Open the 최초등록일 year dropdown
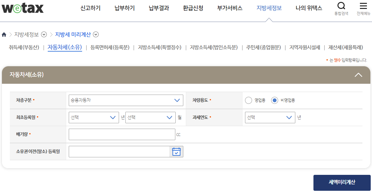 (x=94, y=117)
